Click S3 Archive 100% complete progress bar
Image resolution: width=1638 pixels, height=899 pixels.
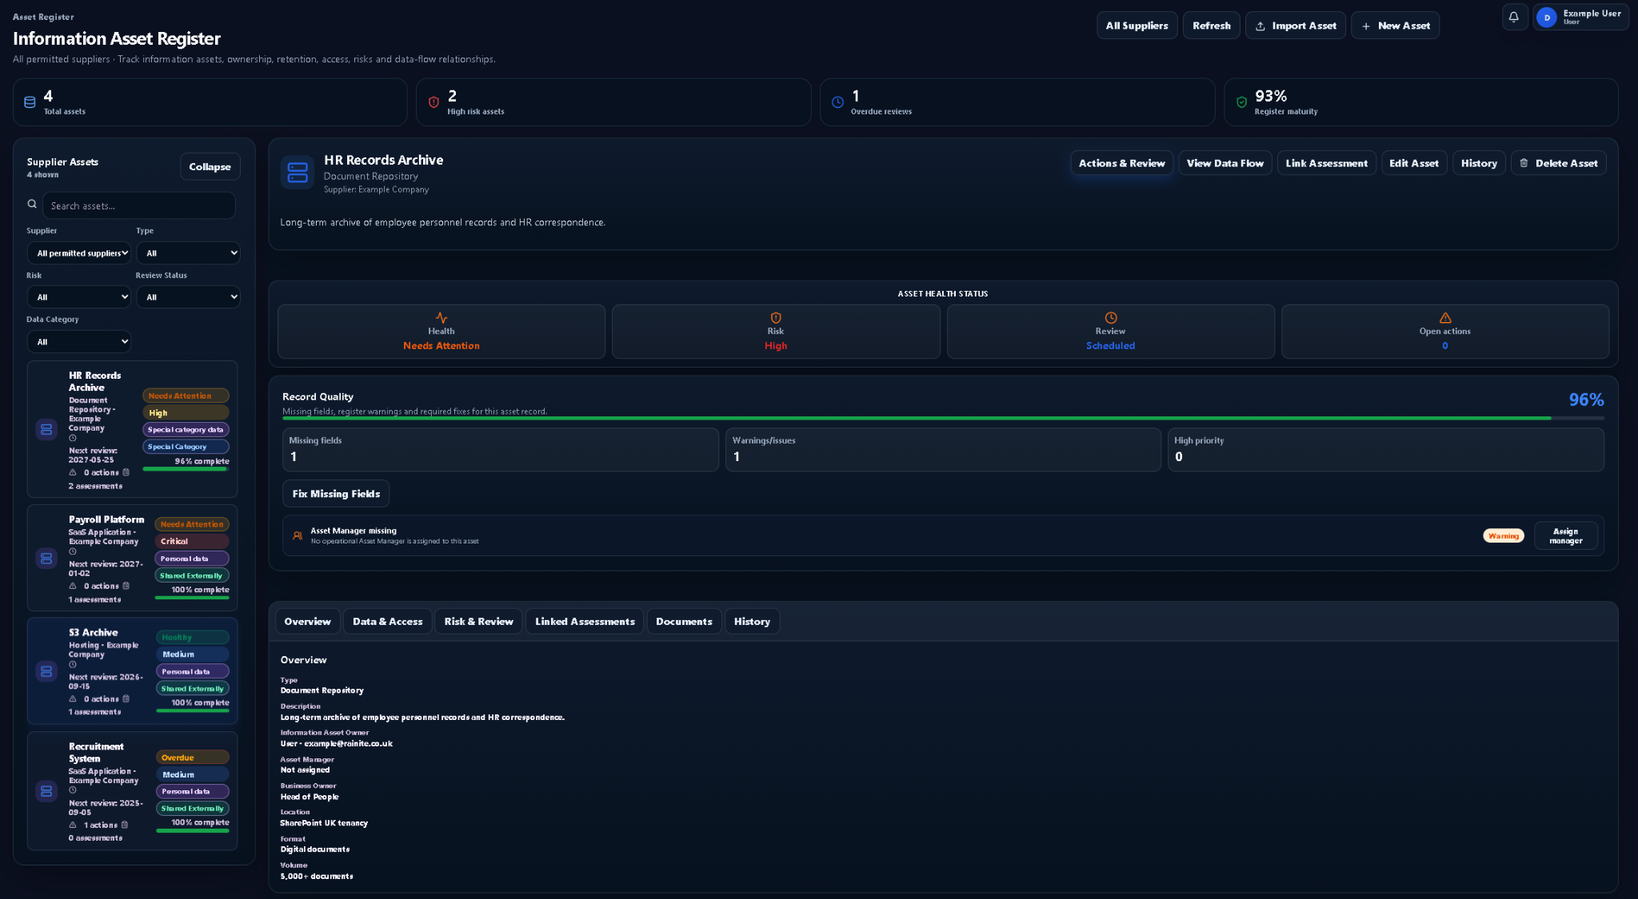pyautogui.click(x=192, y=710)
